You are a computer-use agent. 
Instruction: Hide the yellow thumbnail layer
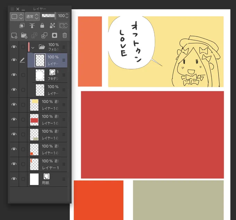(x=14, y=104)
